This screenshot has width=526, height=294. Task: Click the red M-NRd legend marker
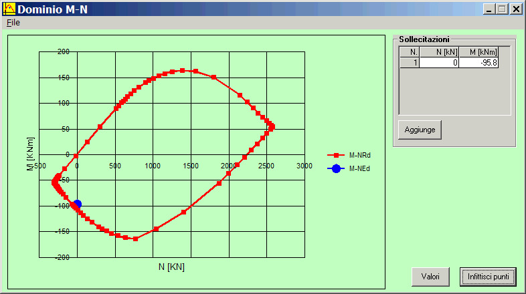[x=336, y=156]
